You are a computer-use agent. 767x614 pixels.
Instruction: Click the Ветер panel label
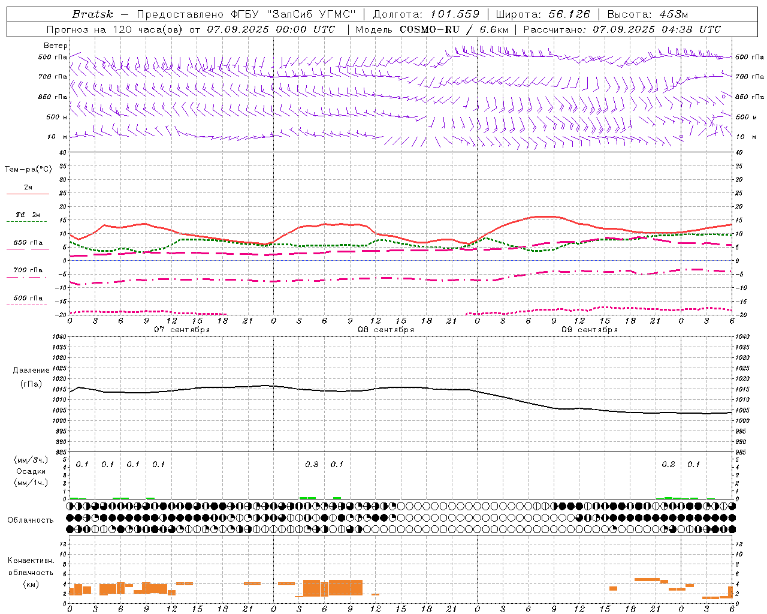56,46
